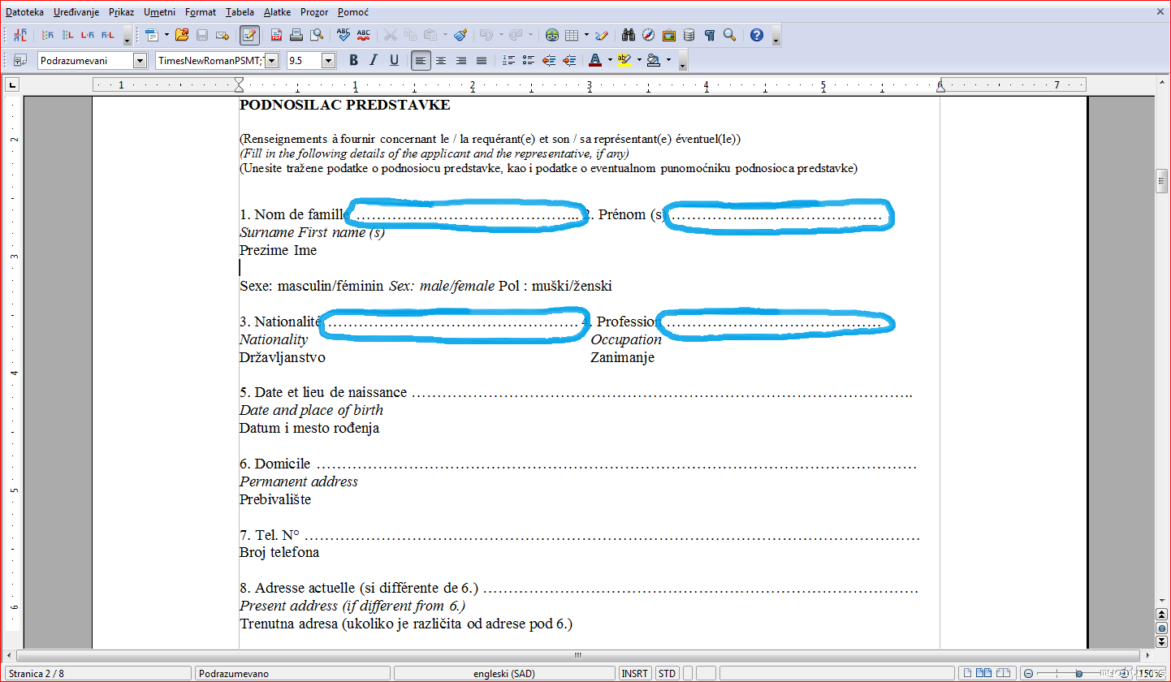Click the Zoom magnifying glass icon
1171x682 pixels.
(x=729, y=35)
